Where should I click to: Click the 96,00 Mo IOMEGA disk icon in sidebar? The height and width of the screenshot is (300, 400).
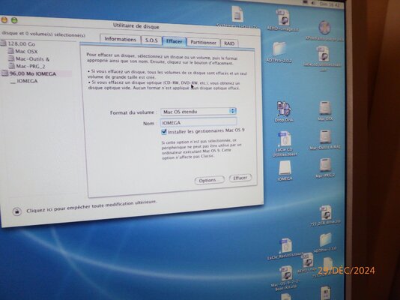4,73
